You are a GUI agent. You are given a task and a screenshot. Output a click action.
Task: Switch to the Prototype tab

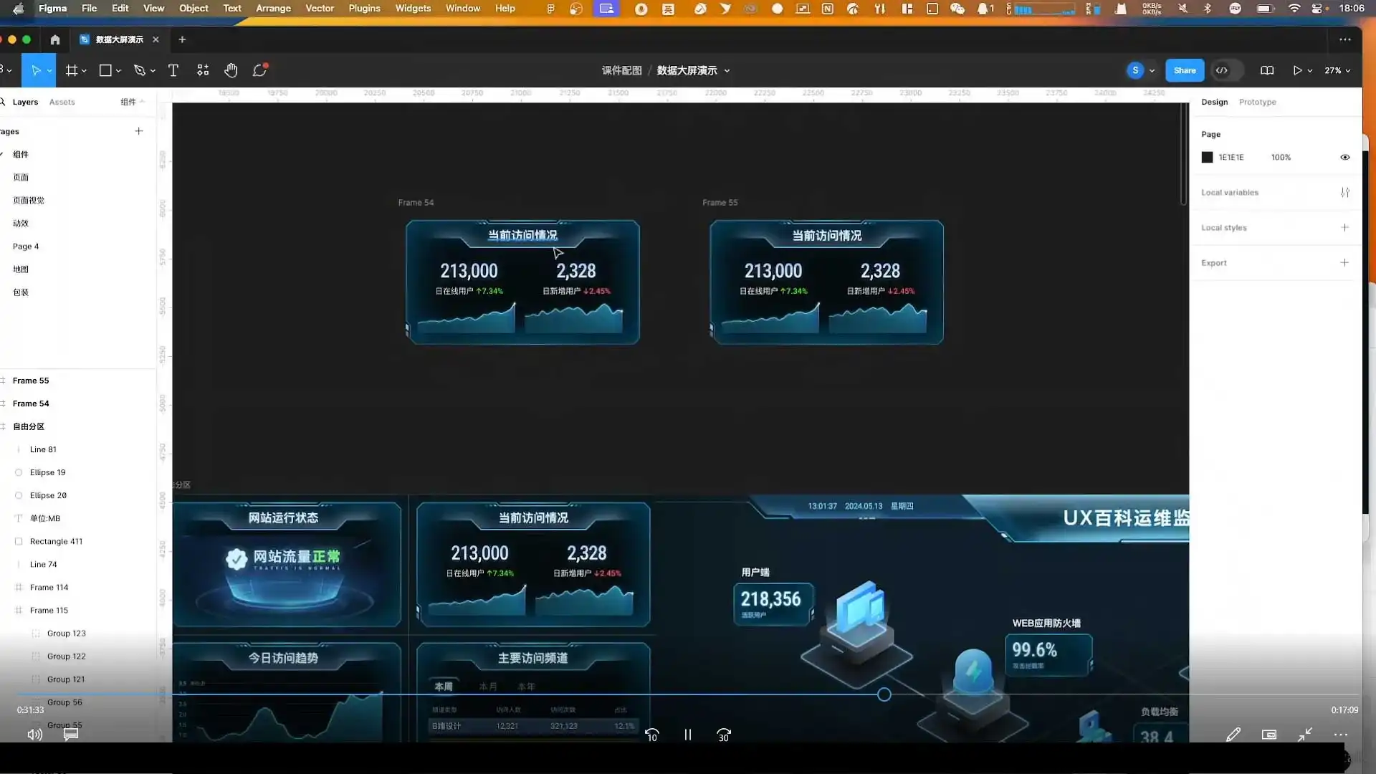point(1257,102)
